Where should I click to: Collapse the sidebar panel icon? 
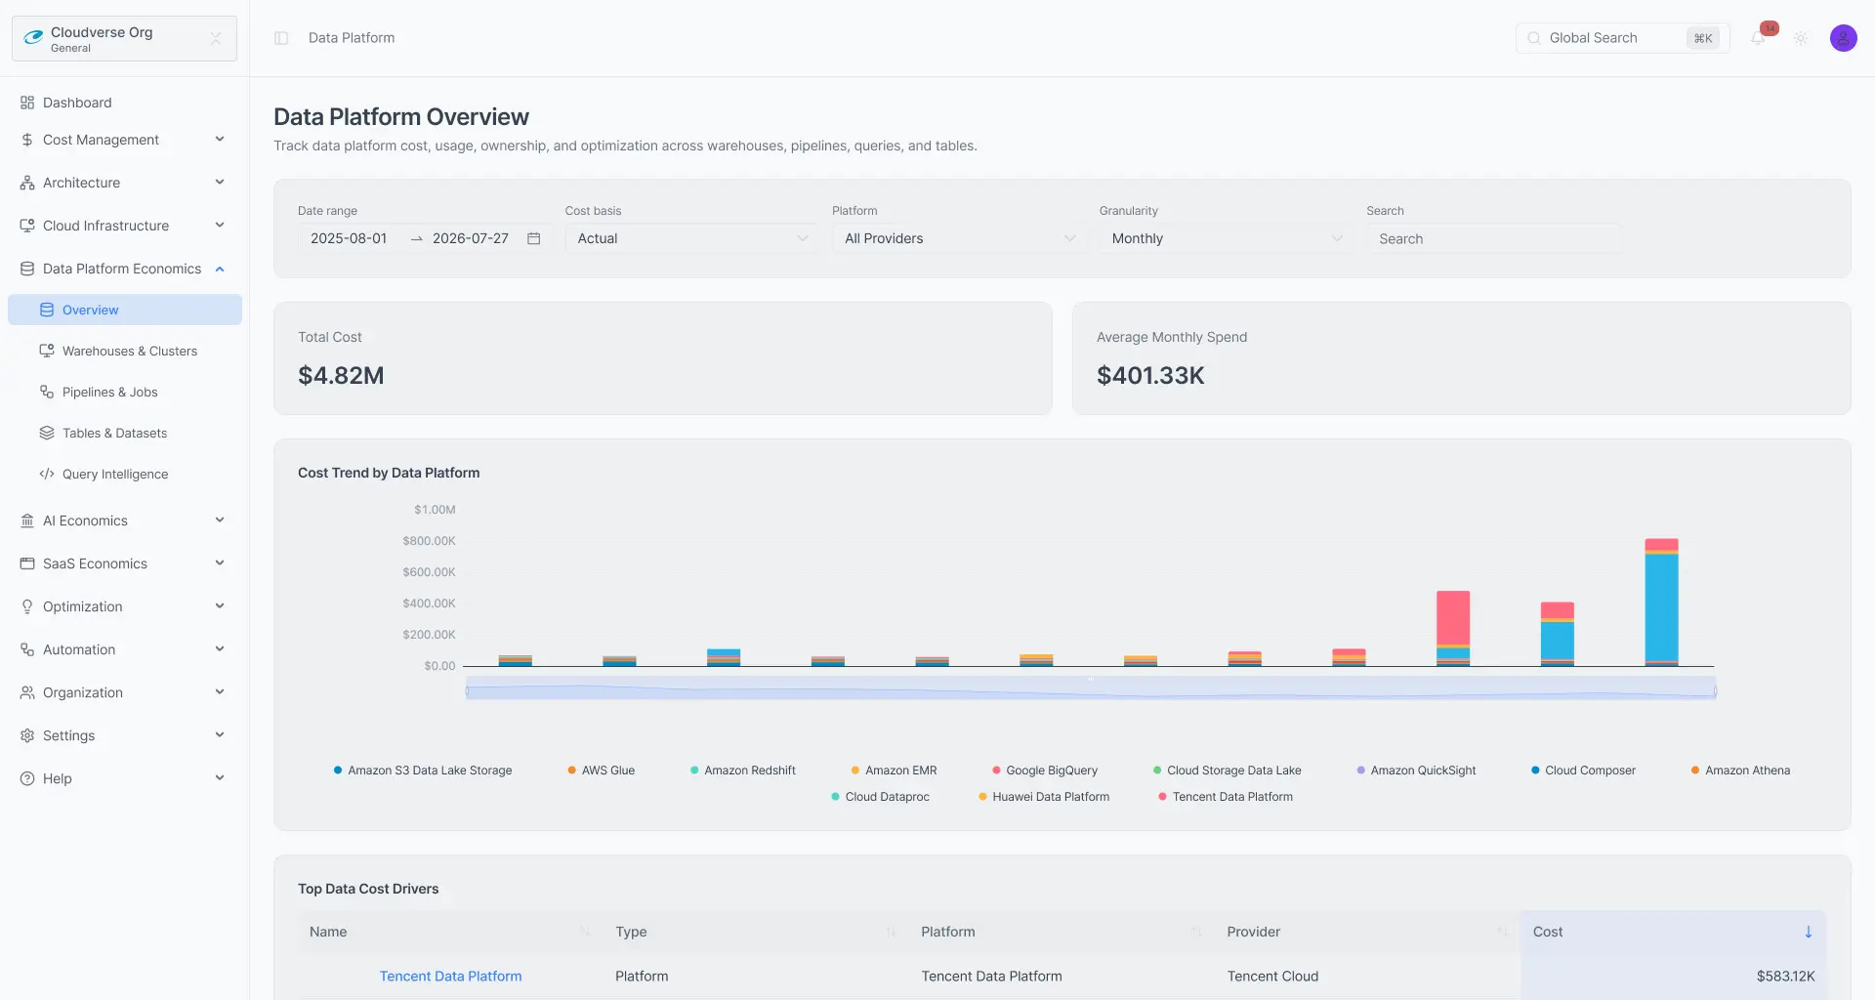(x=281, y=38)
